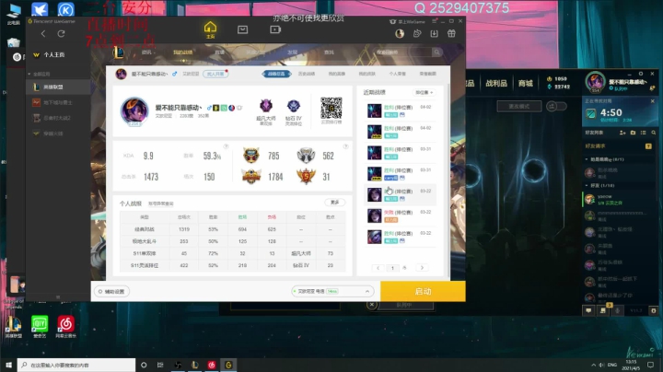This screenshot has height=372, width=663.
Task: Select 战绩总览 sub-tab
Action: (276, 74)
